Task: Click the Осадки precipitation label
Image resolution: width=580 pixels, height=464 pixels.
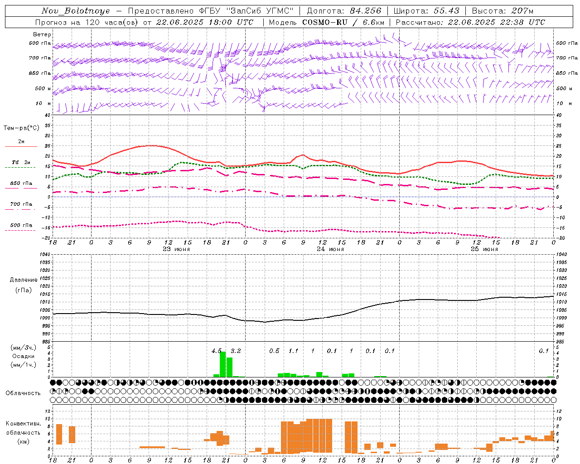Action: 23,356
